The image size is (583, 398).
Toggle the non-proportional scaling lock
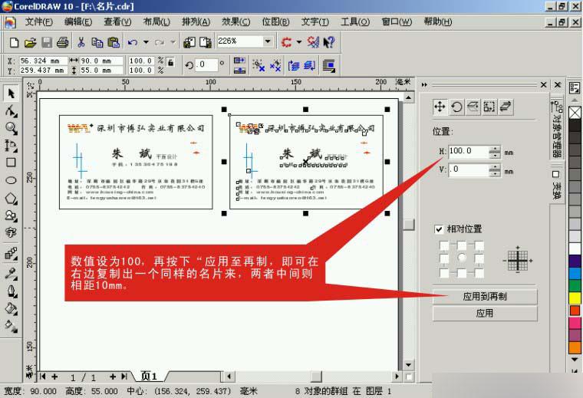[170, 62]
